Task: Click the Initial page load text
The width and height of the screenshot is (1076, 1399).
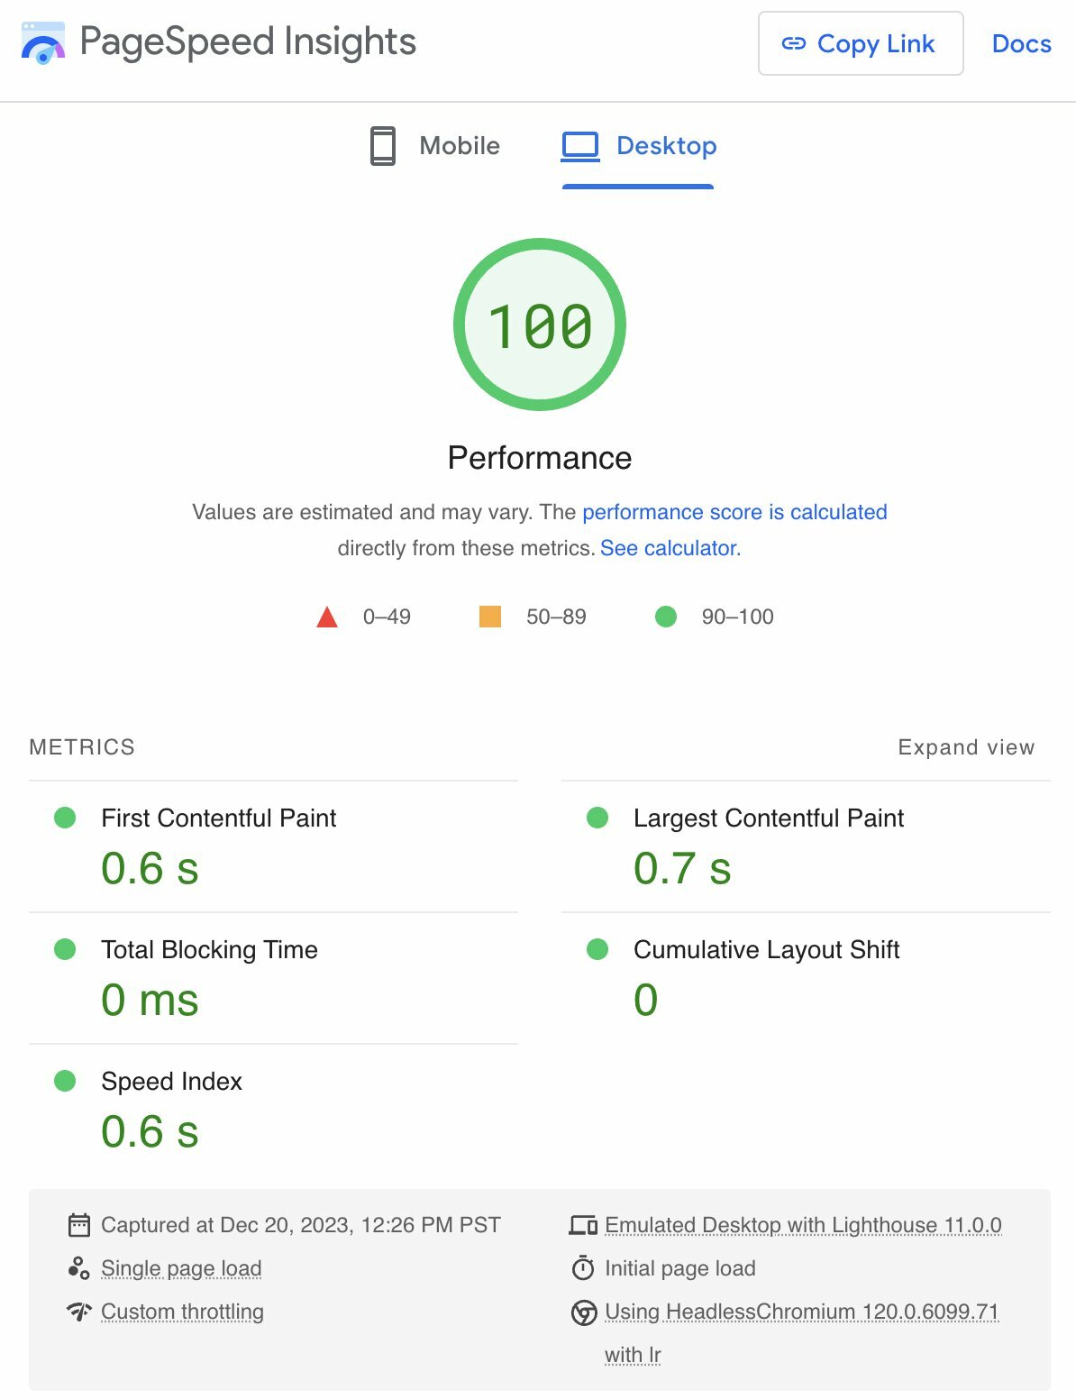Action: [680, 1268]
